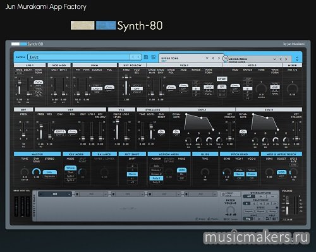
Task: Set Pitch Bend VCO-1 to Norm
Action: (x=239, y=174)
